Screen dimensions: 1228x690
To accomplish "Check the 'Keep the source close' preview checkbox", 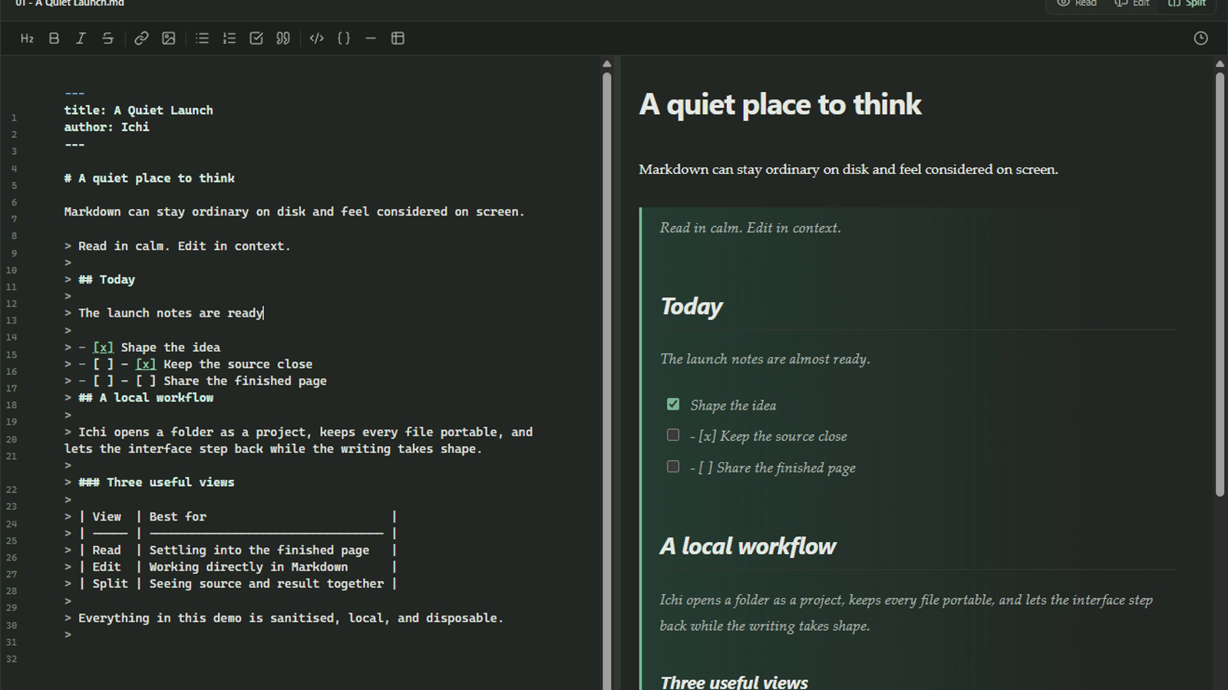I will 673,435.
